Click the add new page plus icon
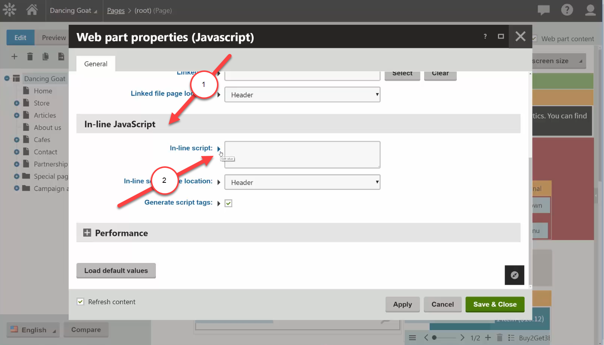The image size is (604, 345). pos(14,57)
